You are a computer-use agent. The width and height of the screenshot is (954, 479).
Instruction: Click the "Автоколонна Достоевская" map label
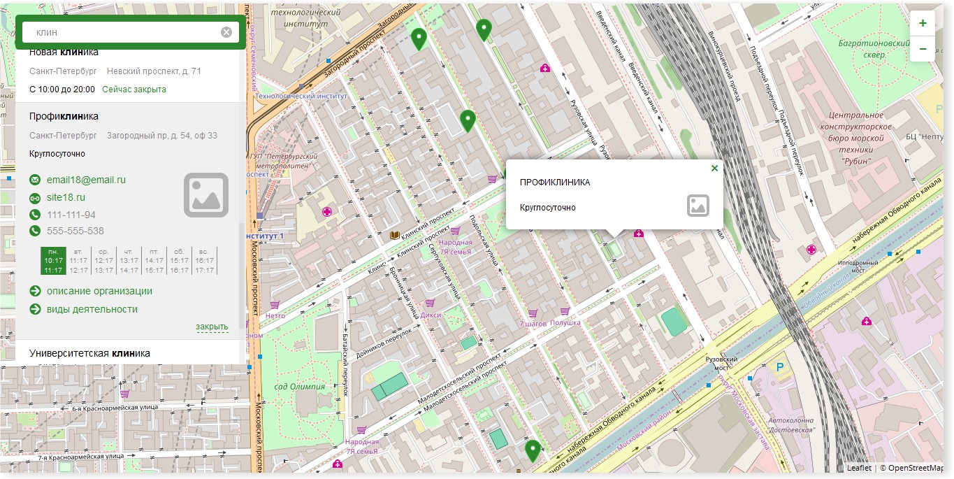click(x=791, y=424)
